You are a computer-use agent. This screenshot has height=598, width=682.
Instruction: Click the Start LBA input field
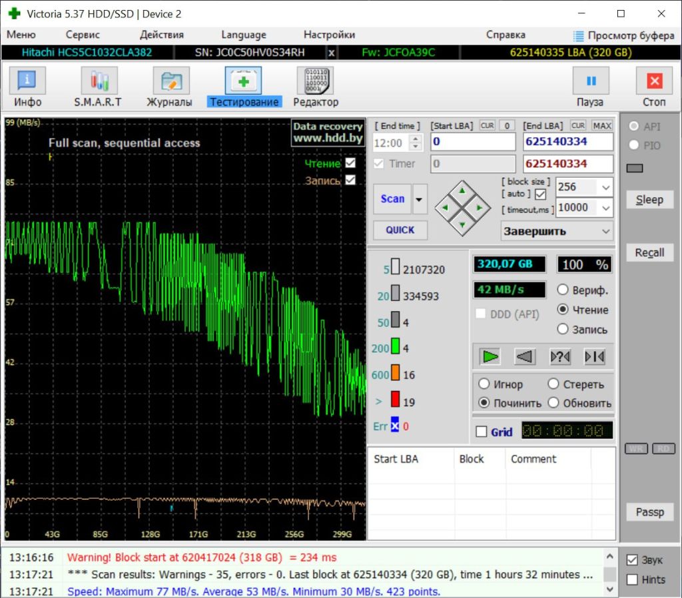coord(473,142)
